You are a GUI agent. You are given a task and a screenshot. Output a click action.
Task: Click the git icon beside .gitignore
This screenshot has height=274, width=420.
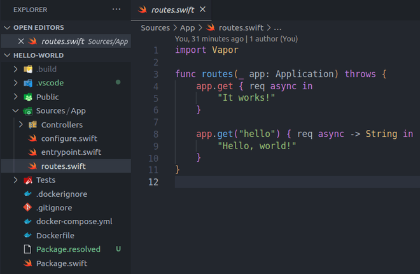pos(27,208)
